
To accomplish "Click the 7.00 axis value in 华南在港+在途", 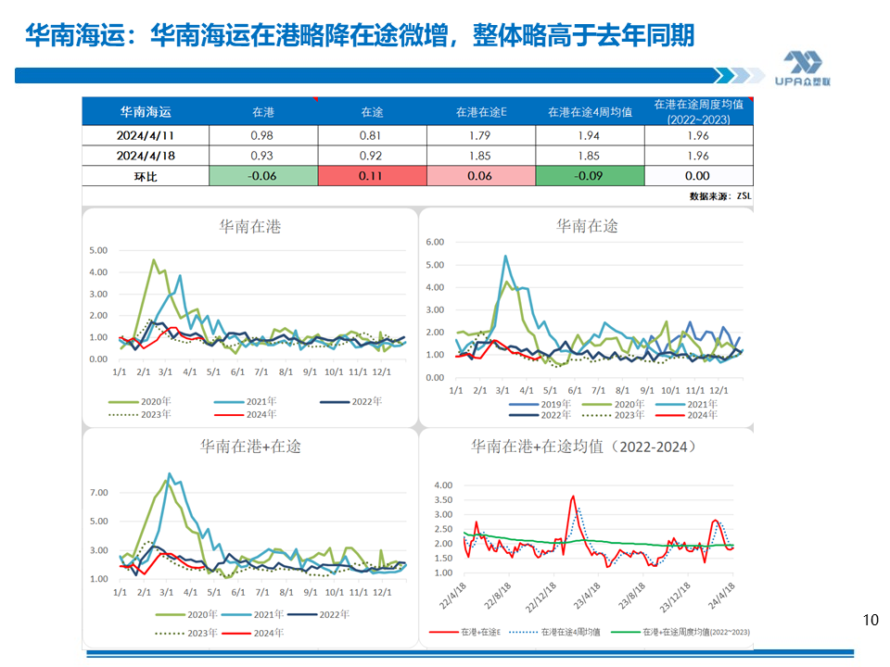I will click(99, 492).
